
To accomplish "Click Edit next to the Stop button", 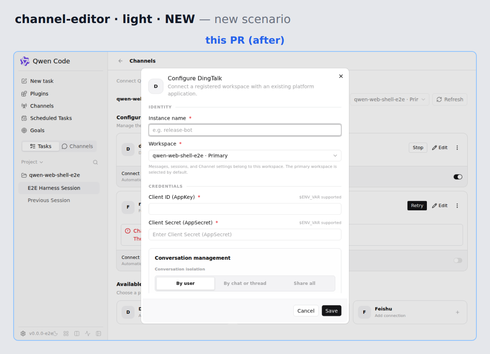I will click(440, 147).
